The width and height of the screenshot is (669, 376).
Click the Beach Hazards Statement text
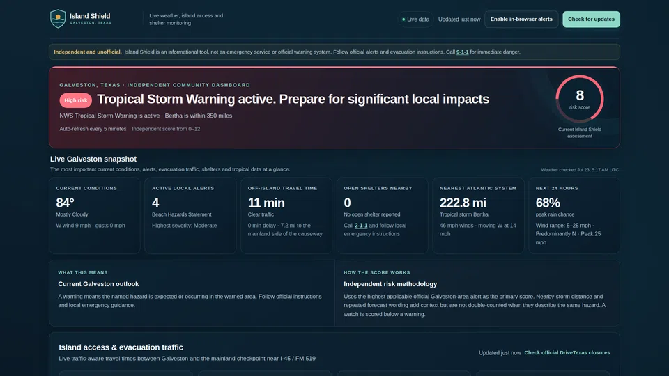click(x=182, y=214)
